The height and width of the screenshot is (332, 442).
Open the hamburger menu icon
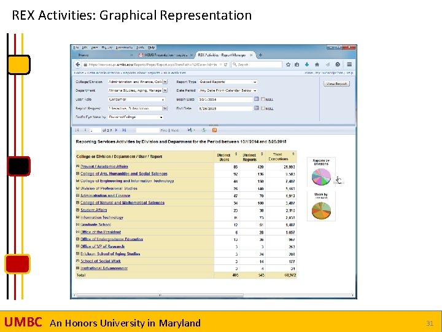349,65
